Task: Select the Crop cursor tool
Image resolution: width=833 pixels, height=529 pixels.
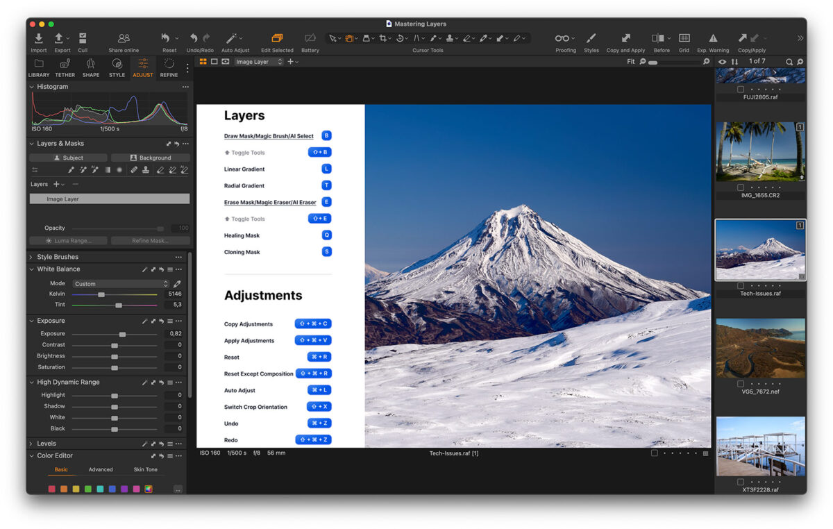Action: (383, 38)
